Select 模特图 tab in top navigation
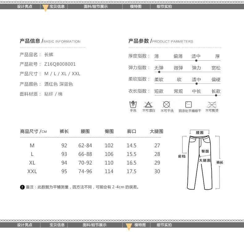This screenshot has width=244, height=232. (136, 6)
